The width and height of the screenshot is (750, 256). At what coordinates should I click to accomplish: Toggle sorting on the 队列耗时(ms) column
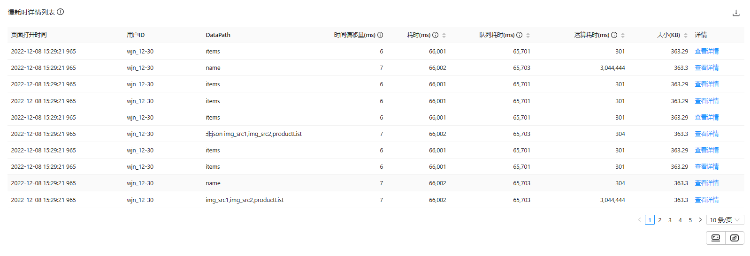[x=528, y=35]
